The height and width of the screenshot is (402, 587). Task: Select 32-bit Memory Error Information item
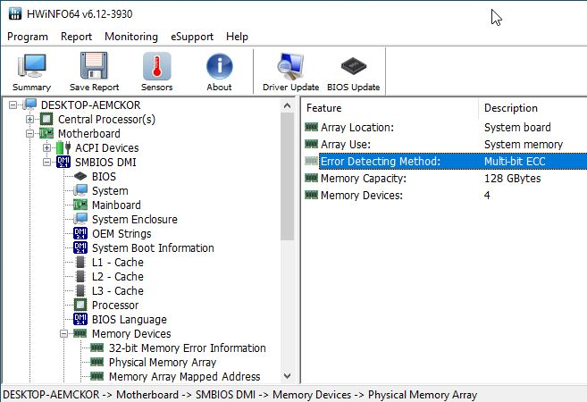[188, 348]
